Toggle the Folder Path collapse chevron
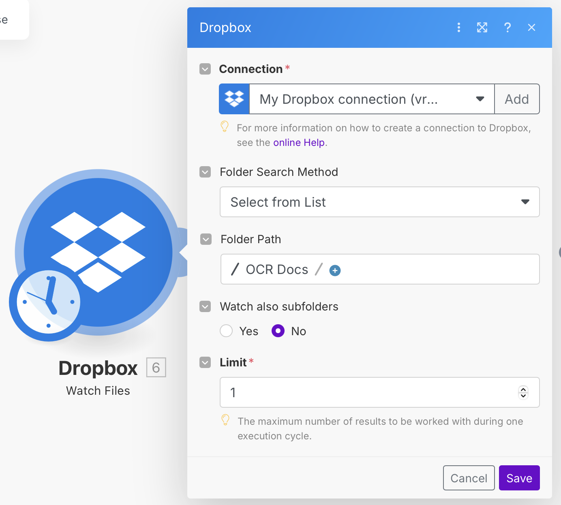 tap(206, 239)
